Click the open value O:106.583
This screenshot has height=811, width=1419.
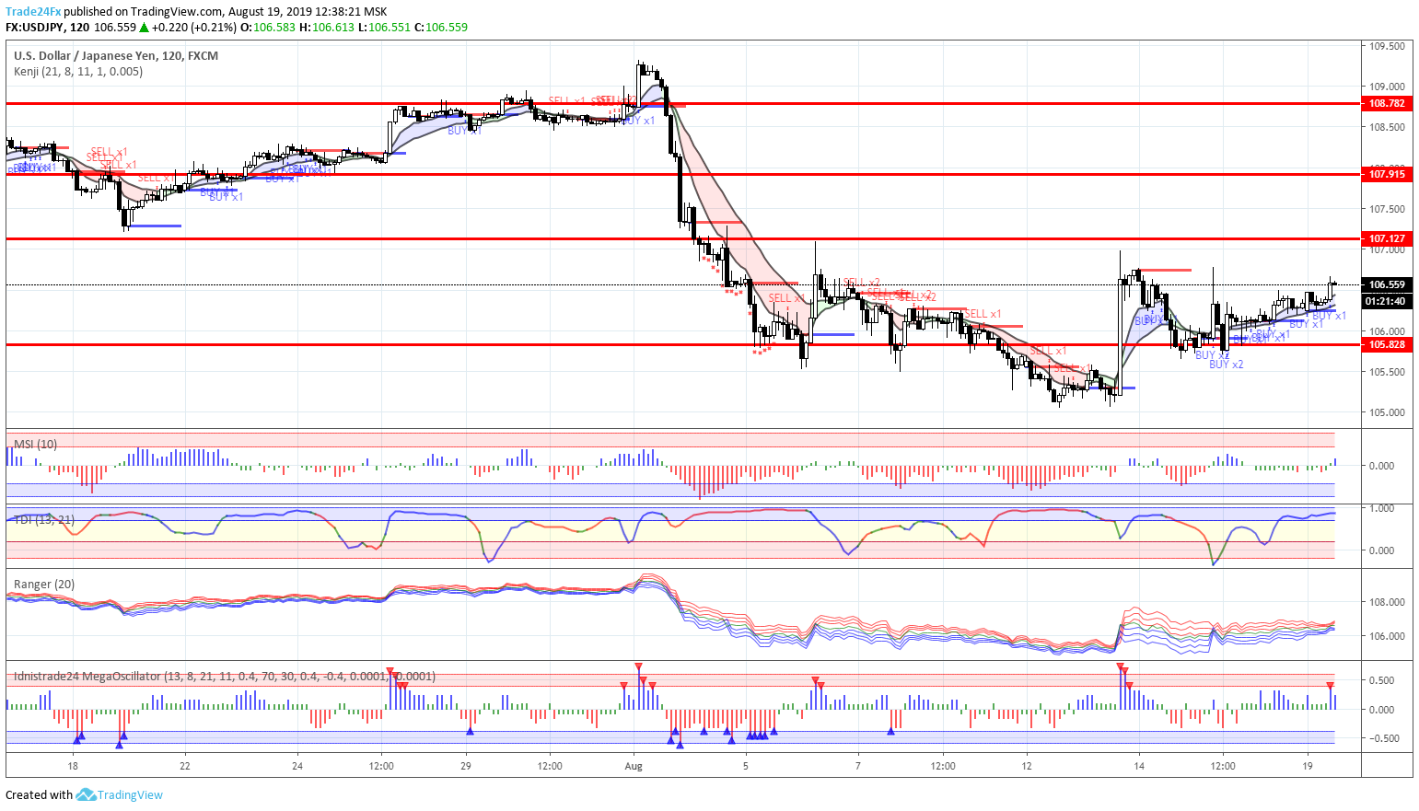tap(268, 28)
